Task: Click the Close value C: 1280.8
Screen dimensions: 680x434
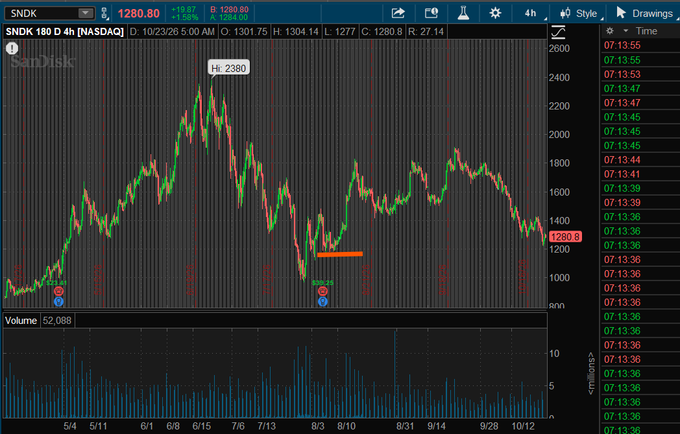Action: (x=382, y=32)
